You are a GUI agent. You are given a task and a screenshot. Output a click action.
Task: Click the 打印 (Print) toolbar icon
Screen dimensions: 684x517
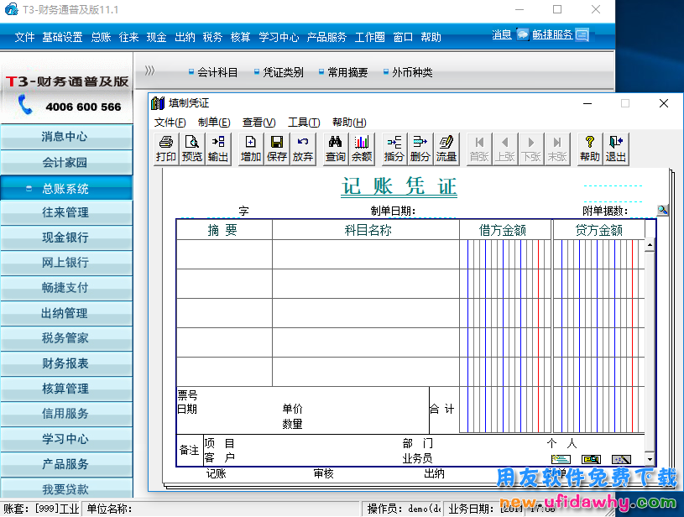pyautogui.click(x=166, y=149)
